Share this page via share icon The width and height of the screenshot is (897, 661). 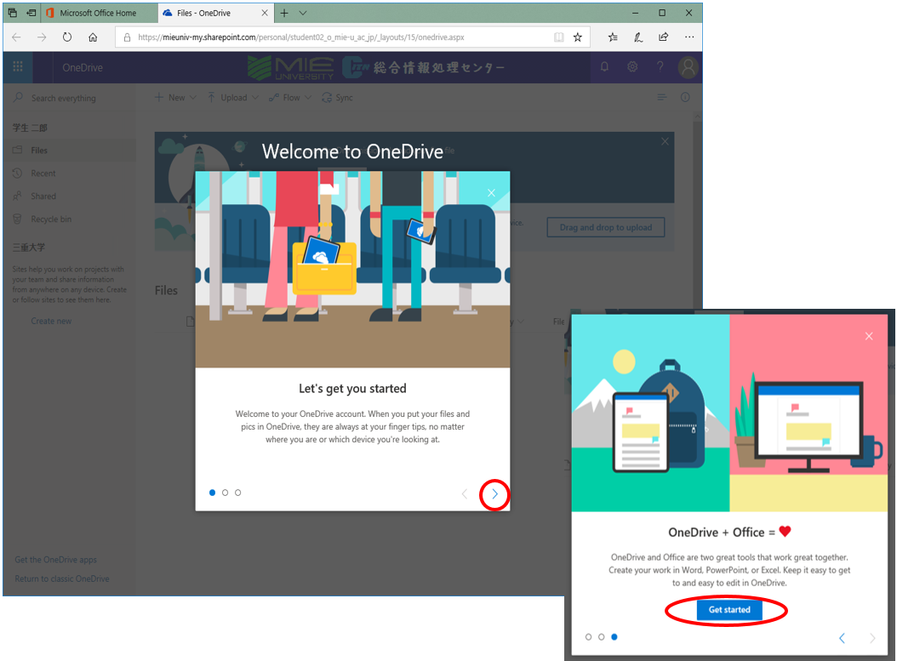pyautogui.click(x=664, y=37)
